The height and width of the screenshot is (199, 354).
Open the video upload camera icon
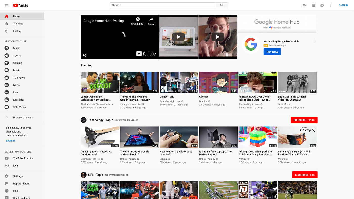tap(304, 5)
